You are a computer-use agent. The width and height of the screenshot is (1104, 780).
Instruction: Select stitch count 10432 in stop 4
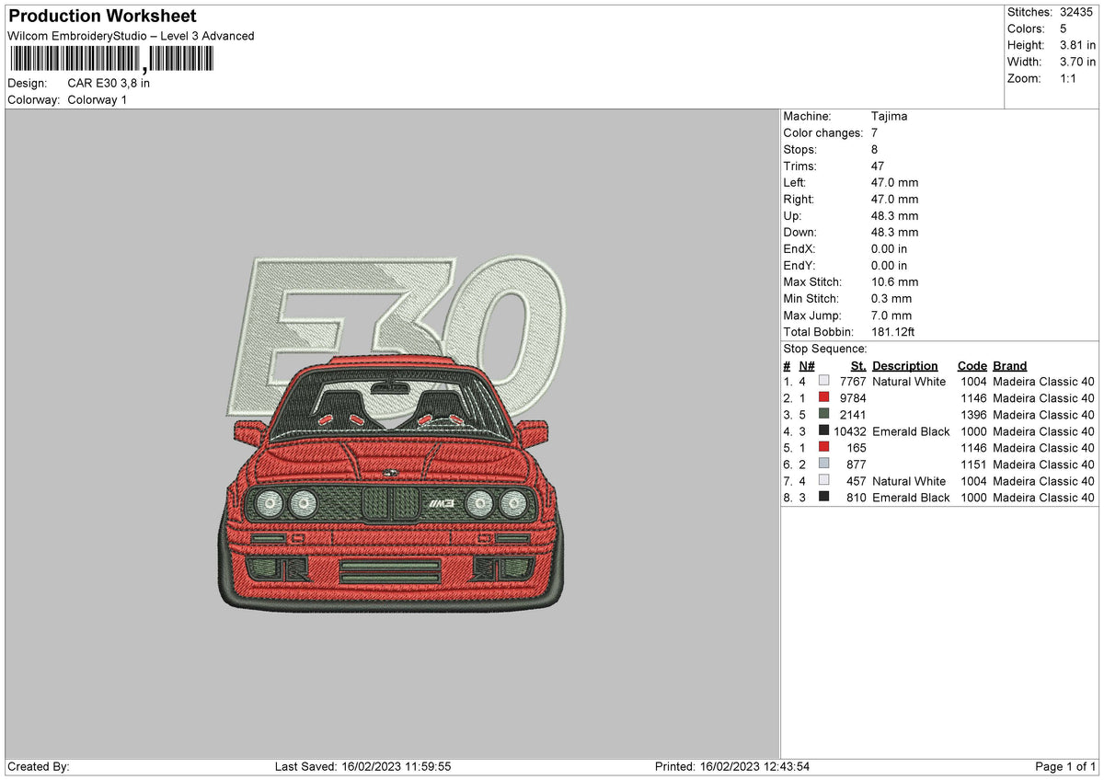point(849,431)
